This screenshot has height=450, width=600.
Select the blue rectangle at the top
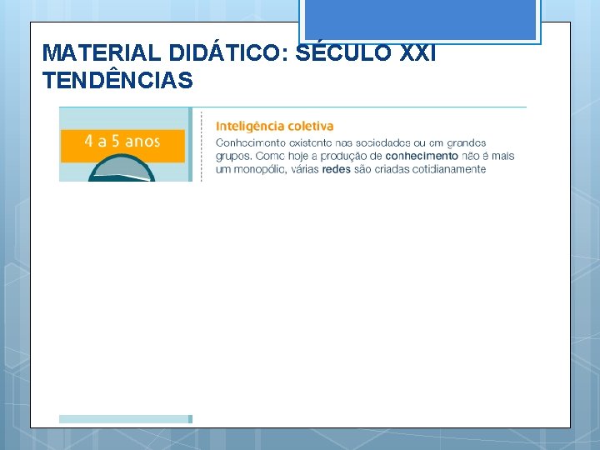(x=420, y=20)
